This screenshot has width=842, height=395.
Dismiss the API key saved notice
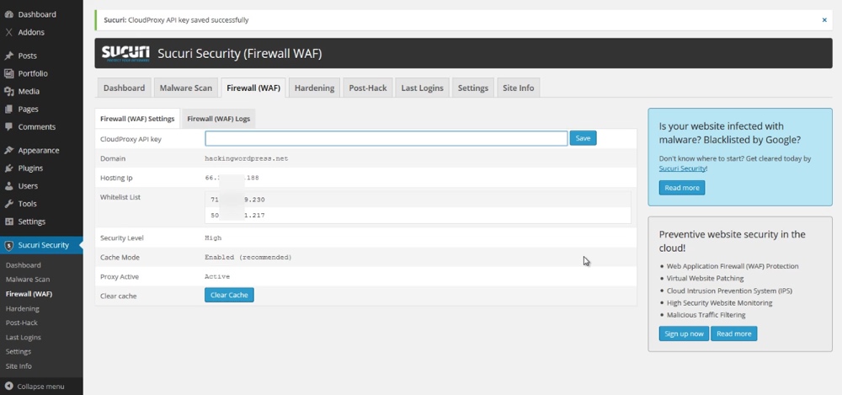[x=824, y=20]
